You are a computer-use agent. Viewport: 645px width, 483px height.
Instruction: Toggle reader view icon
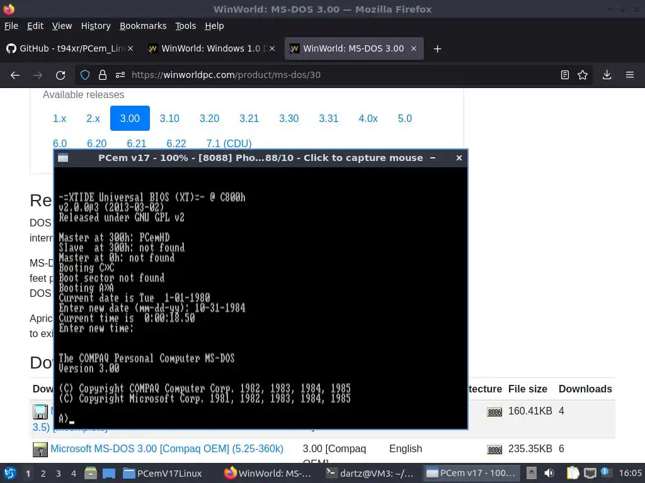point(565,75)
